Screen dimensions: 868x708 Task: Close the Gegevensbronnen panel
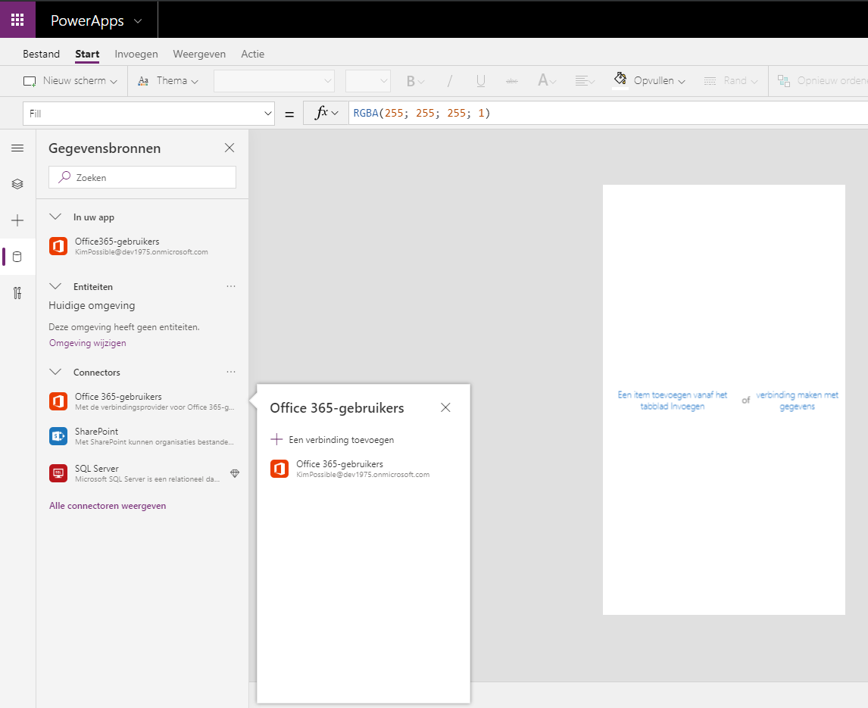click(229, 148)
